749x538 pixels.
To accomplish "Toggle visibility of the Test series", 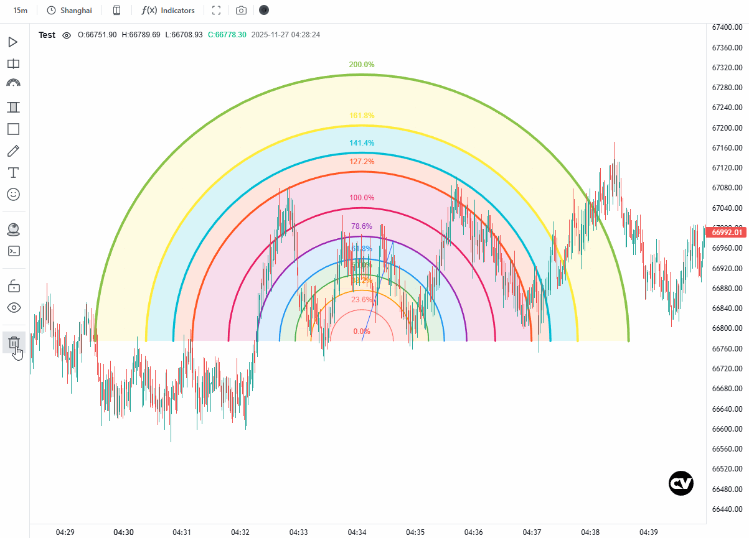I will pos(67,35).
